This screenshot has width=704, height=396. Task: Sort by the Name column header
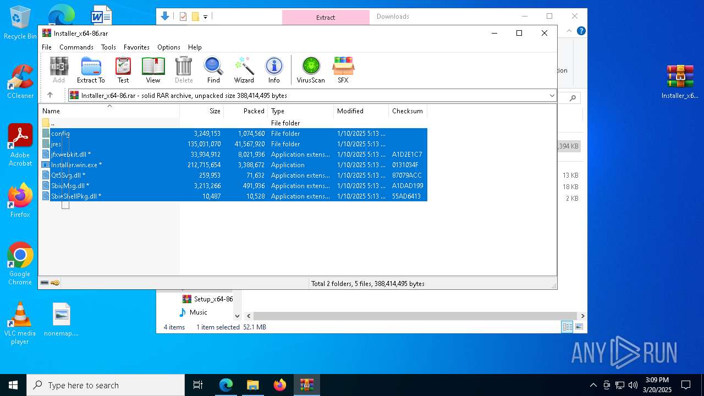(x=109, y=111)
